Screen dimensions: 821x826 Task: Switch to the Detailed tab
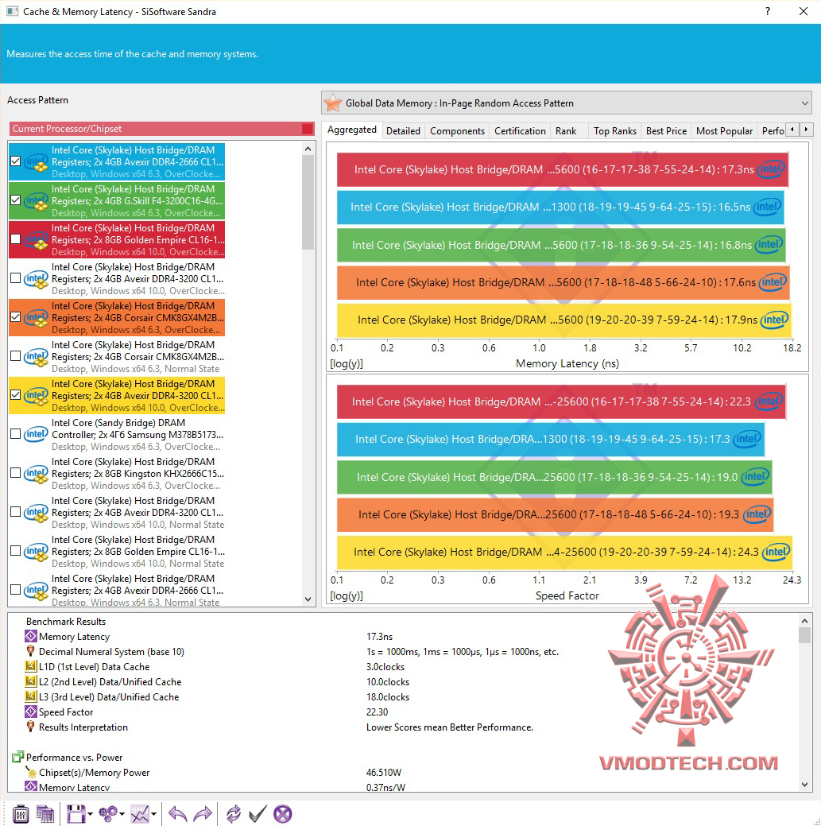pos(403,130)
